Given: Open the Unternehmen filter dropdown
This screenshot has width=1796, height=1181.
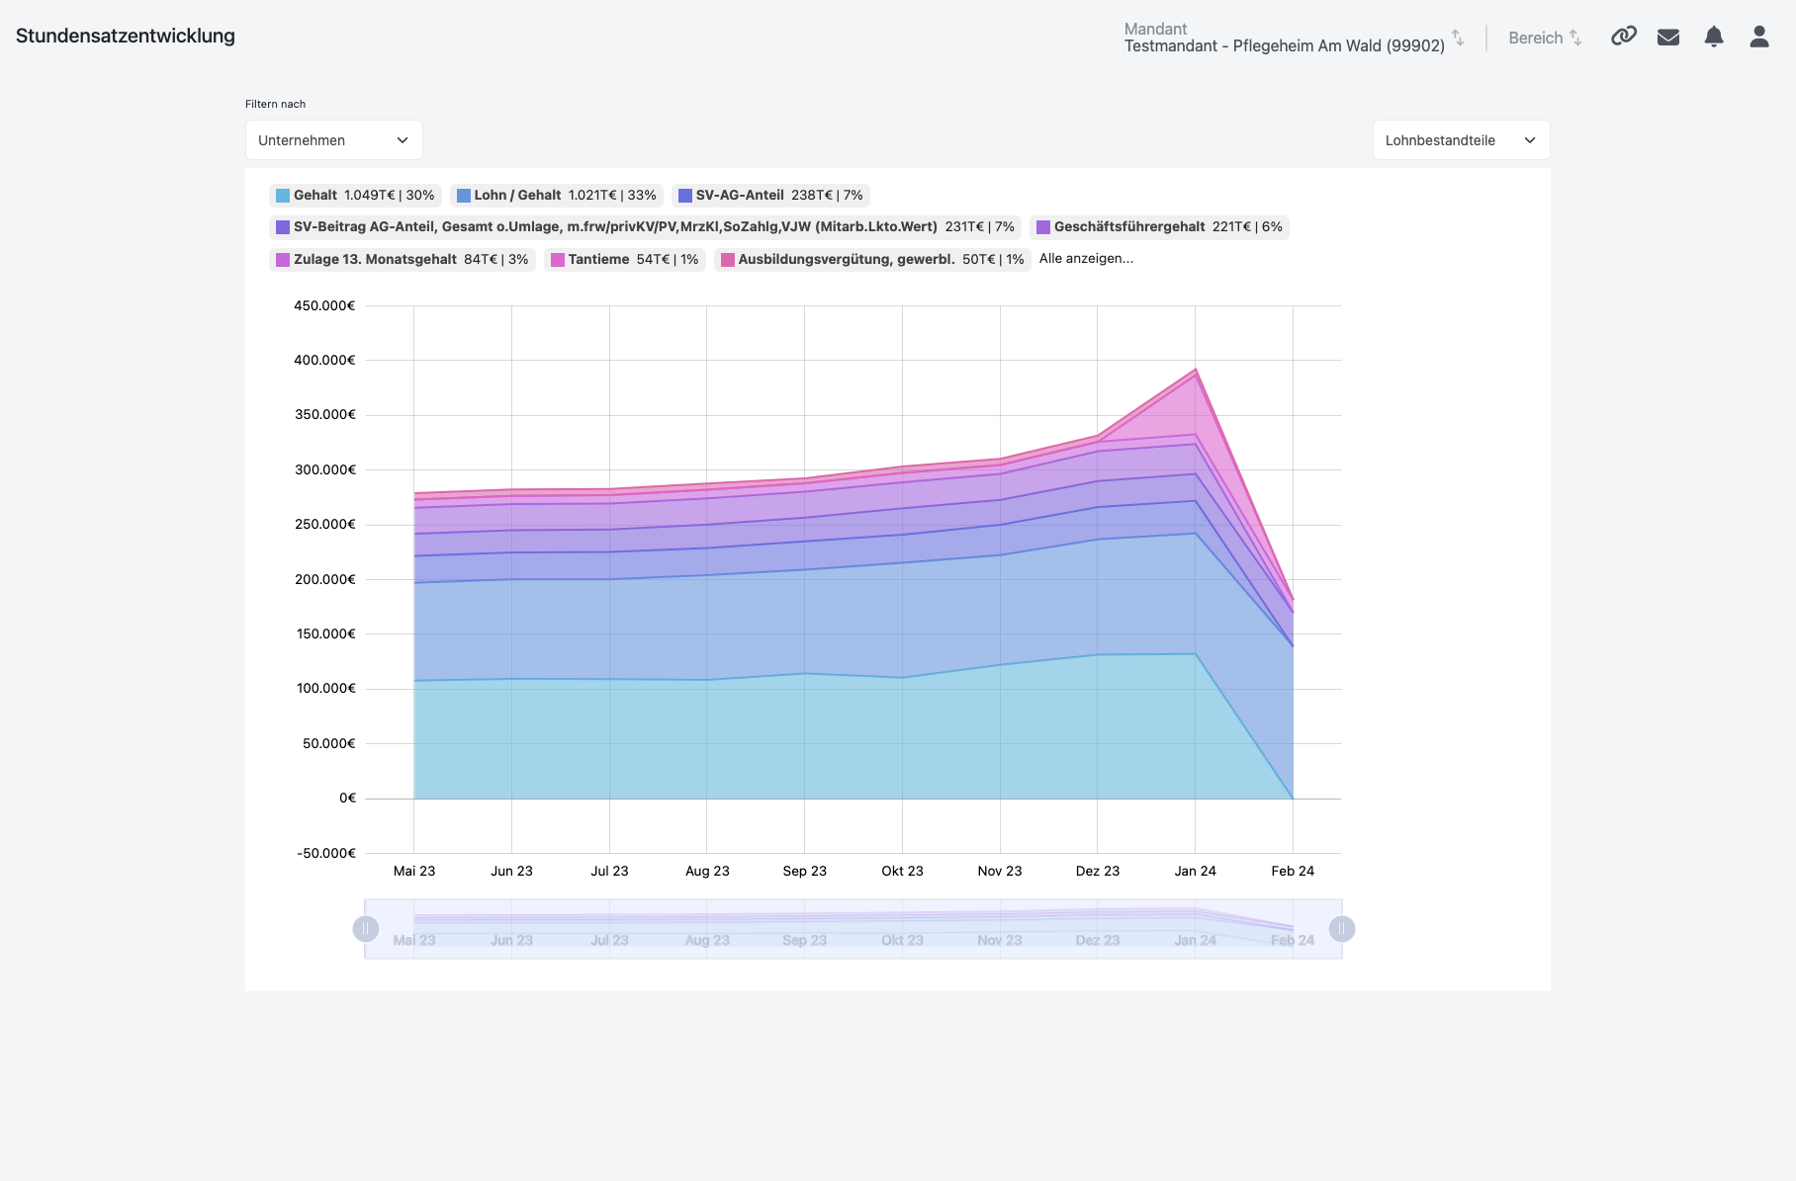Looking at the screenshot, I should coord(333,140).
